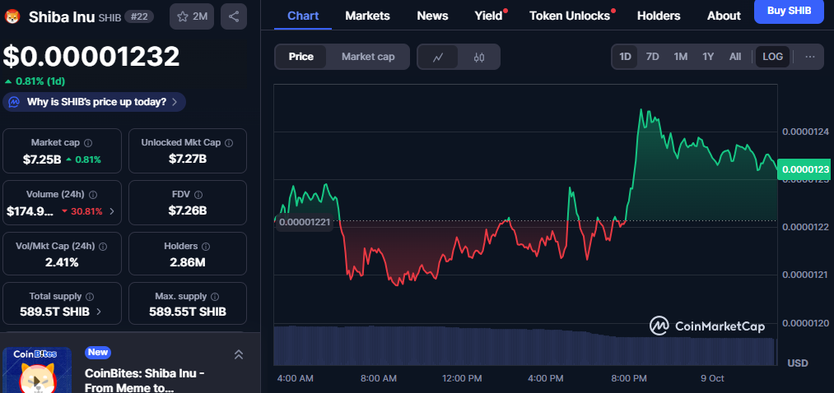Viewport: 834px width, 393px height.
Task: Select the 7D time range
Action: 652,57
